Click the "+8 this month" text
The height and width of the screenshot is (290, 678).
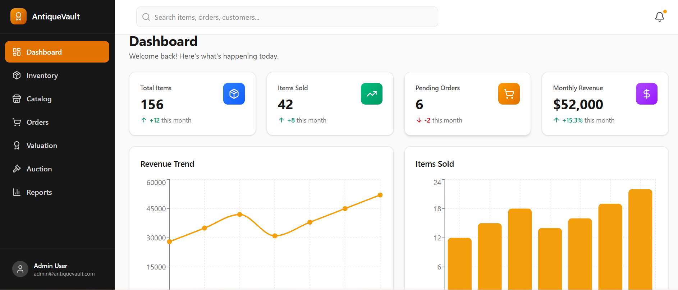[x=307, y=120]
